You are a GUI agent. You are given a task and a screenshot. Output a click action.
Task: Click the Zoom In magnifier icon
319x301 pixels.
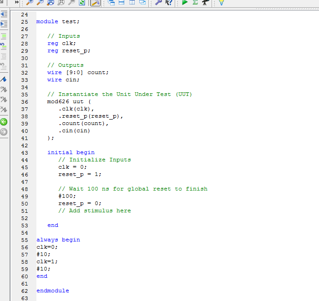click(30, 2)
